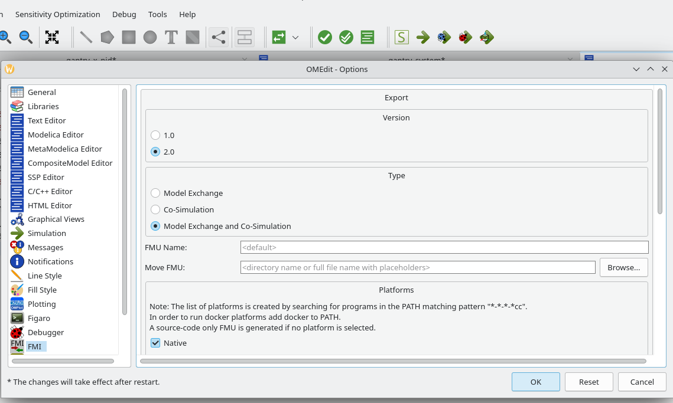Select the Text shape tool
Viewport: 673px width, 403px height.
[x=171, y=37]
